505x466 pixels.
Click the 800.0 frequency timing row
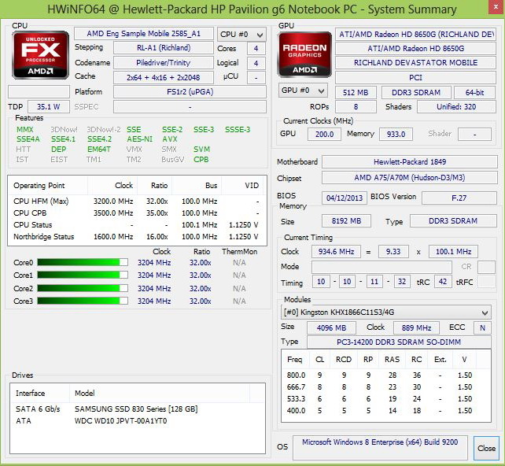[x=386, y=375]
